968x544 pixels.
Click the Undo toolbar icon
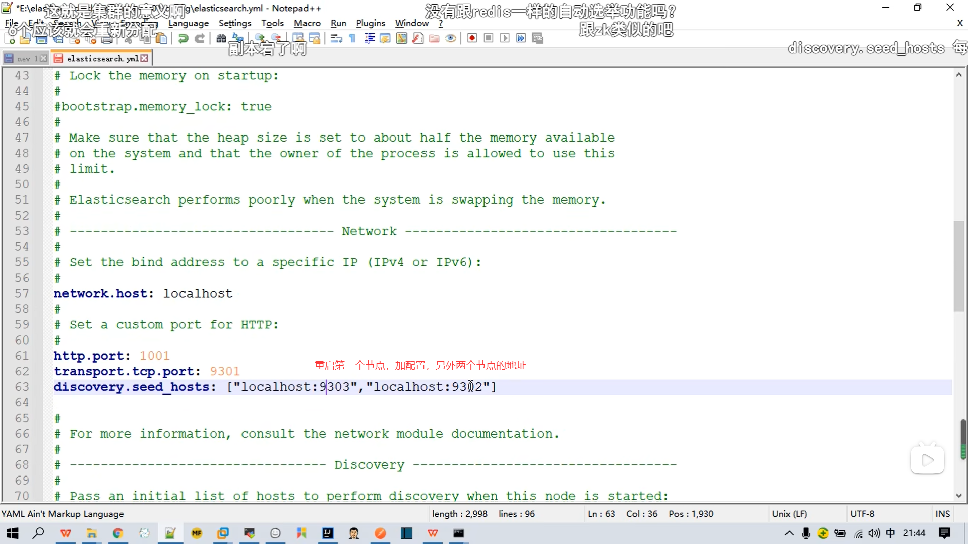pyautogui.click(x=184, y=38)
